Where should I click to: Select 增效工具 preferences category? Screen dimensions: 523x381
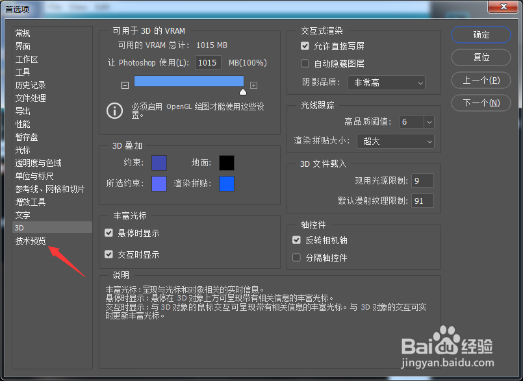(31, 202)
